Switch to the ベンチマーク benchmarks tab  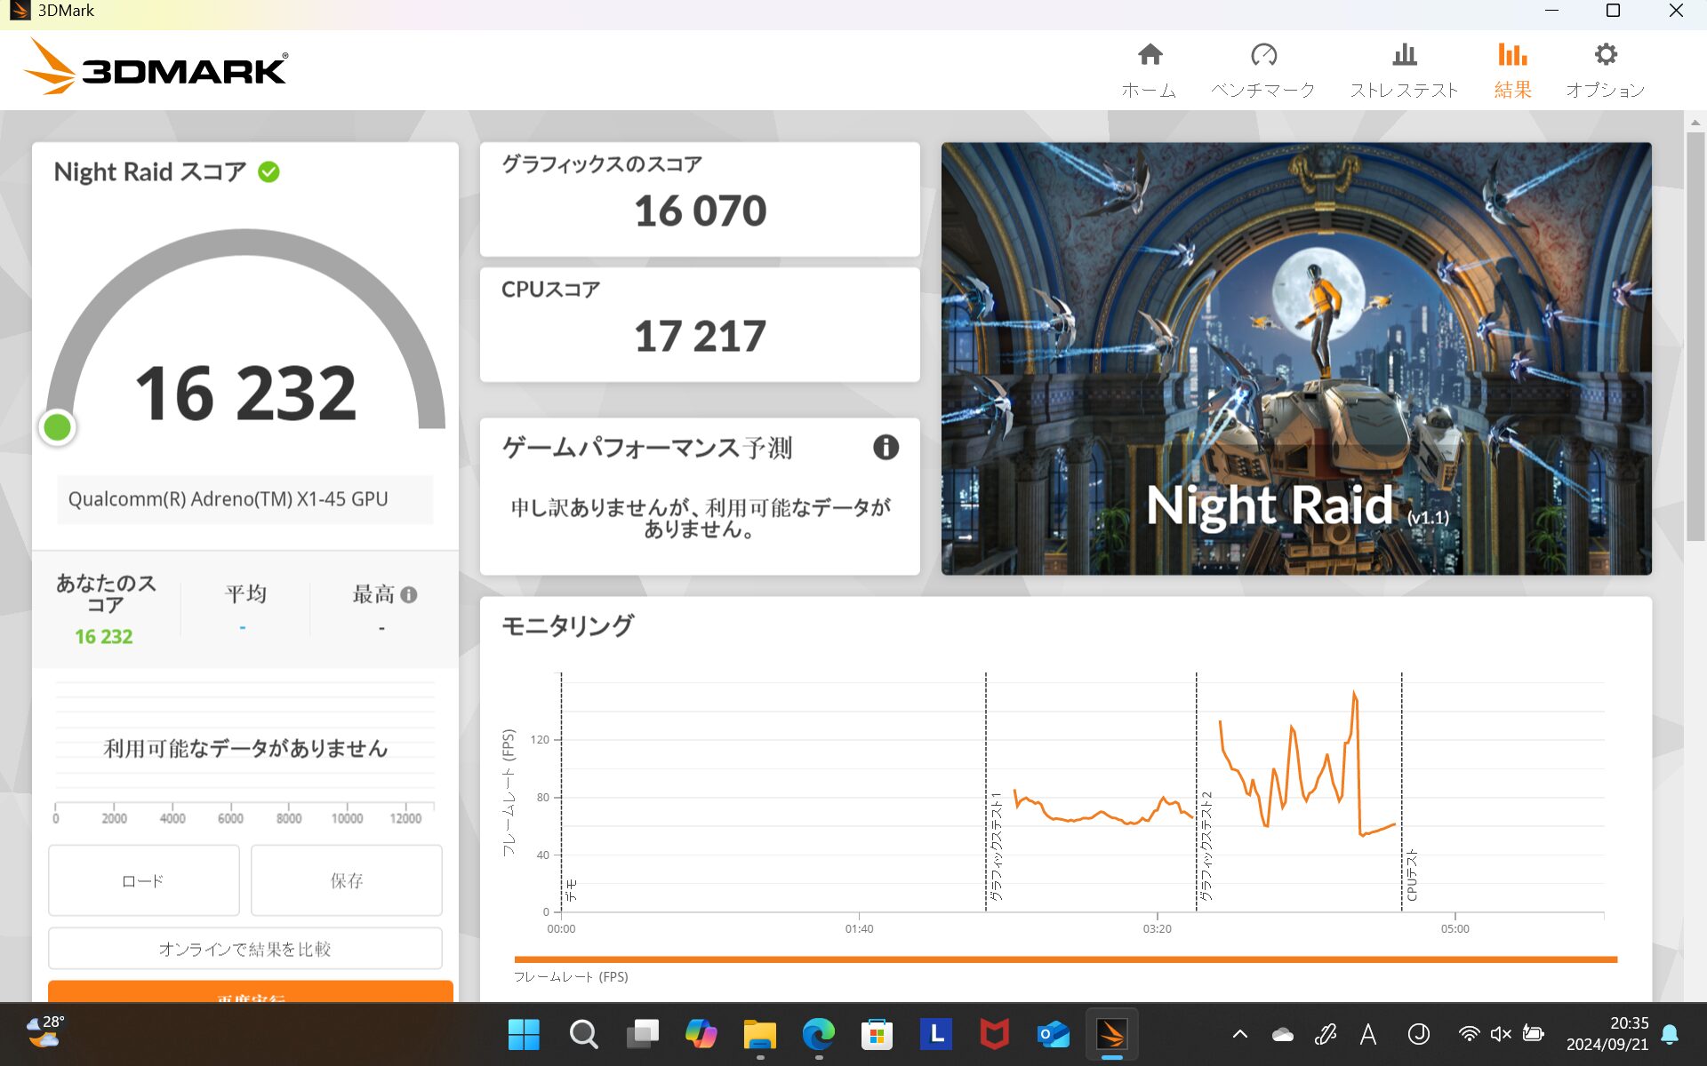click(1262, 70)
